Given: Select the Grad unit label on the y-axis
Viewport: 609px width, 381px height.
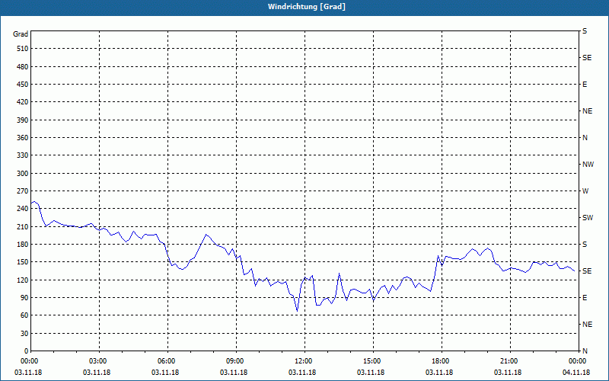Looking at the screenshot, I should (x=21, y=34).
